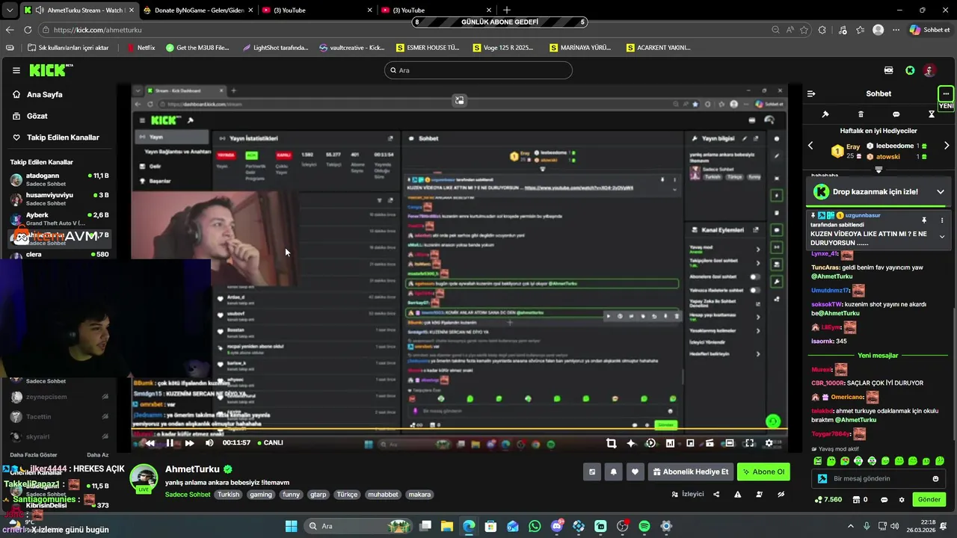The image size is (957, 538).
Task: Click the speech bubble icon in chat toolbar
Action: [x=896, y=114]
